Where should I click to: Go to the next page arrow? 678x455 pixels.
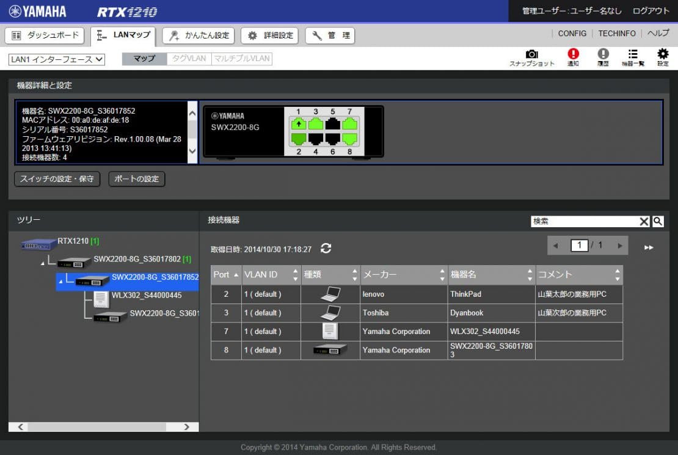[x=619, y=246]
